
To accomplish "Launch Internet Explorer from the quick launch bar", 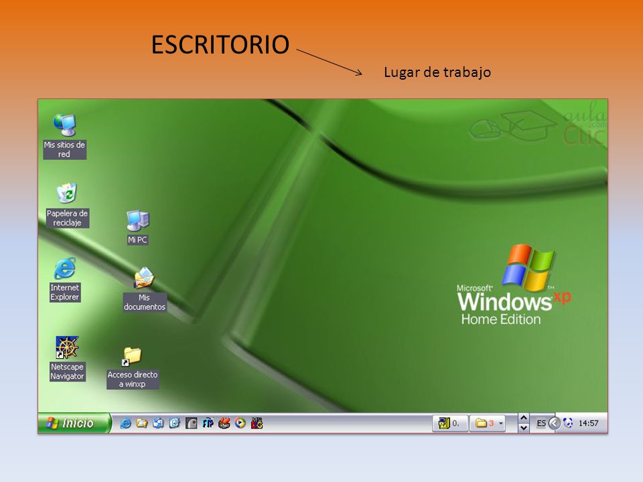I will tap(125, 423).
